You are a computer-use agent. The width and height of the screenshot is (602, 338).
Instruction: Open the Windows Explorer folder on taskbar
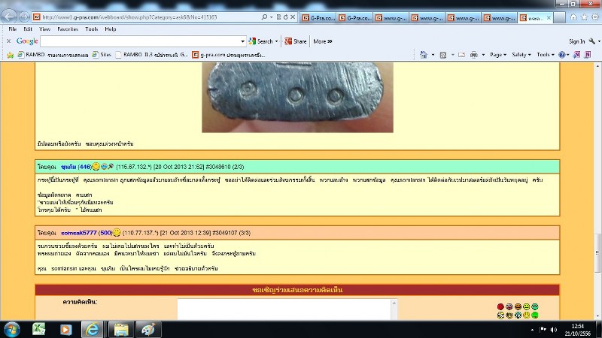click(x=120, y=328)
